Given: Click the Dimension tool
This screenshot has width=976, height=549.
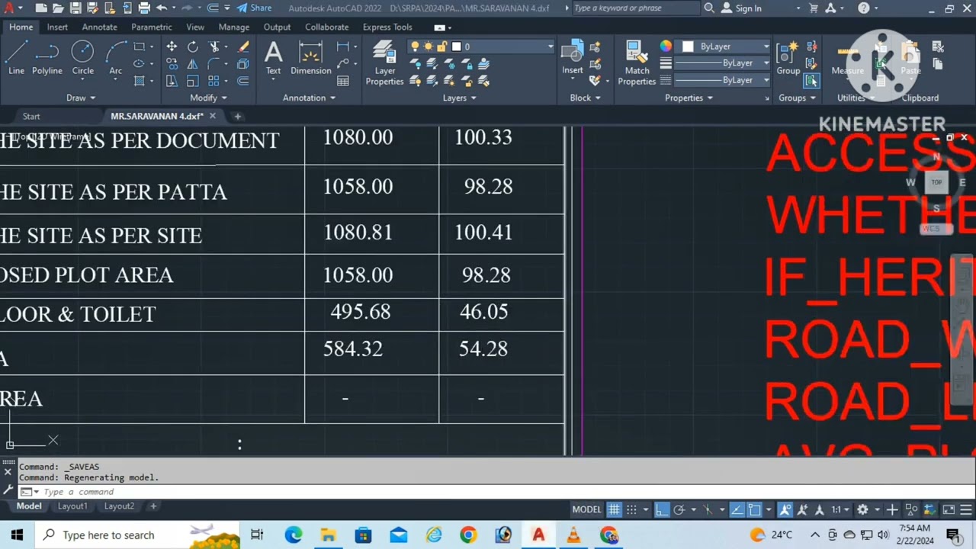Looking at the screenshot, I should point(310,58).
